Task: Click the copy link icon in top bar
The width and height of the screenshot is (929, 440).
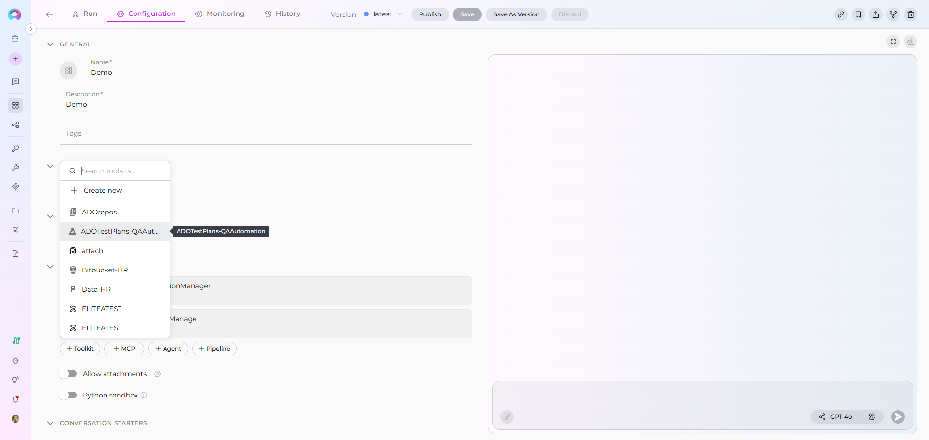Action: 841,14
